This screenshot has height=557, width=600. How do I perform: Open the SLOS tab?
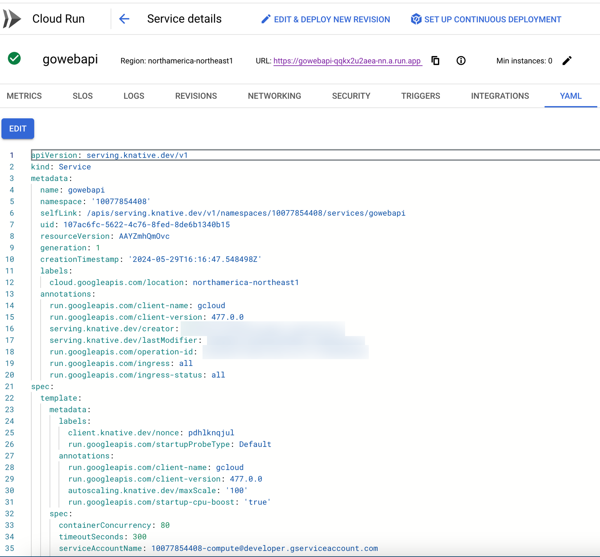coord(82,96)
